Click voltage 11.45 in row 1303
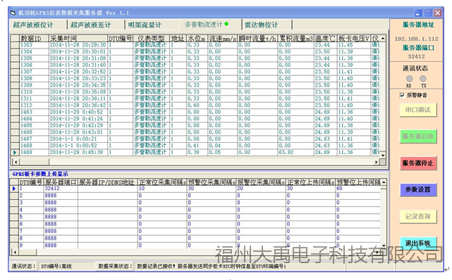This screenshot has width=452, height=280. [354, 45]
